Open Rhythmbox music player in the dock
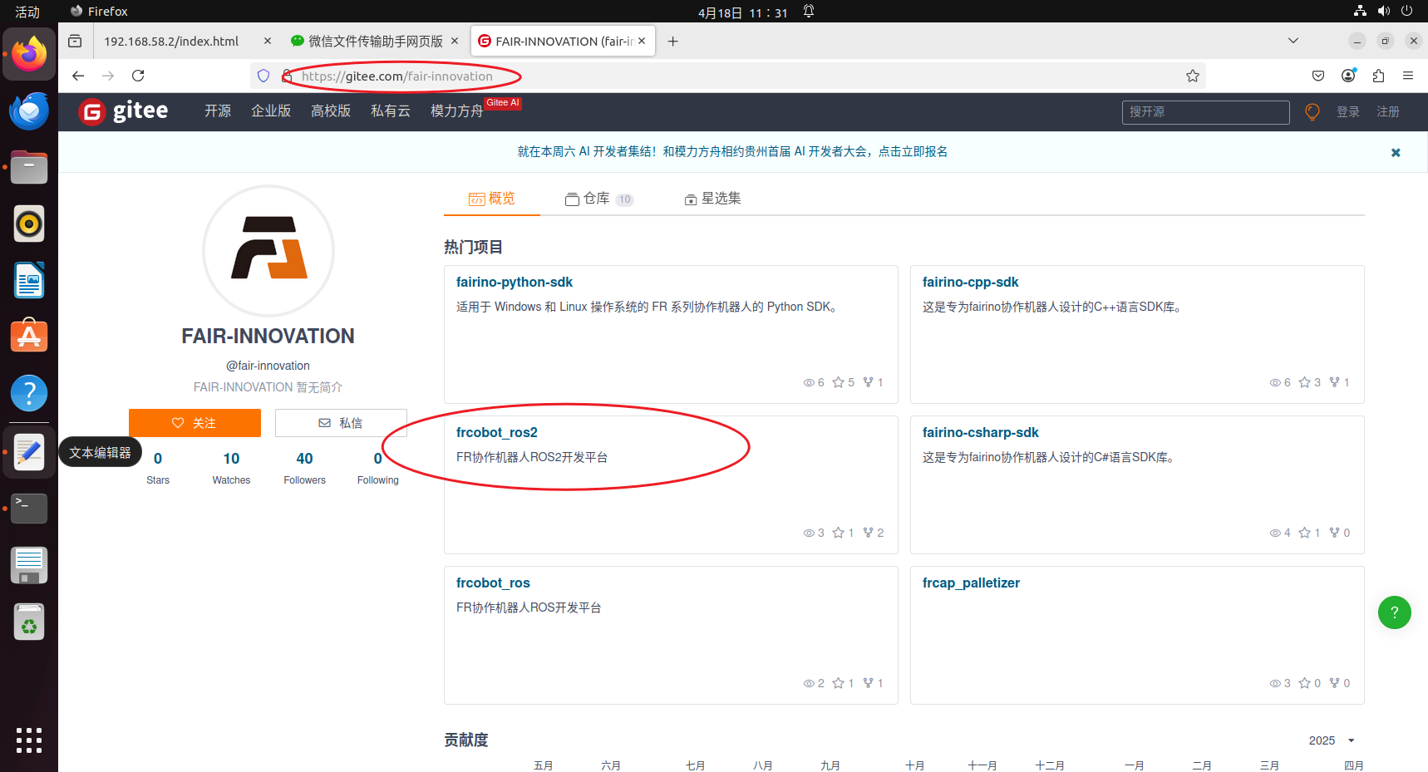The image size is (1428, 772). pyautogui.click(x=29, y=224)
